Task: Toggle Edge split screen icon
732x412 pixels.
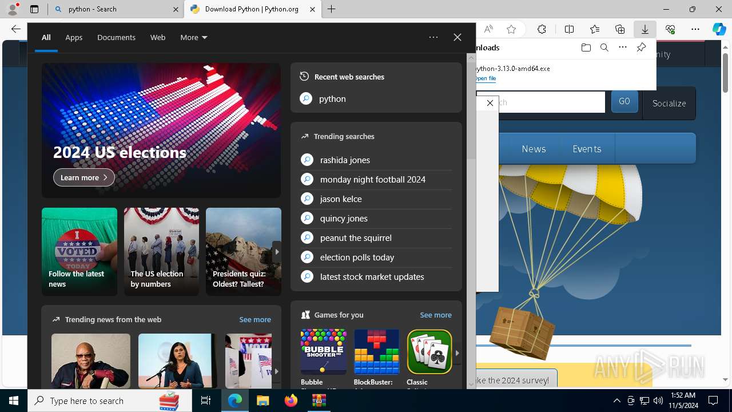Action: click(570, 29)
